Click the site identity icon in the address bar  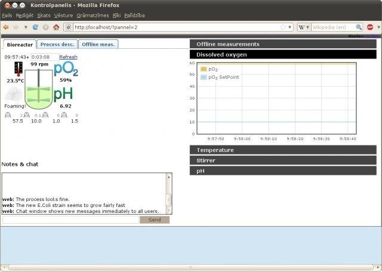[x=69, y=27]
